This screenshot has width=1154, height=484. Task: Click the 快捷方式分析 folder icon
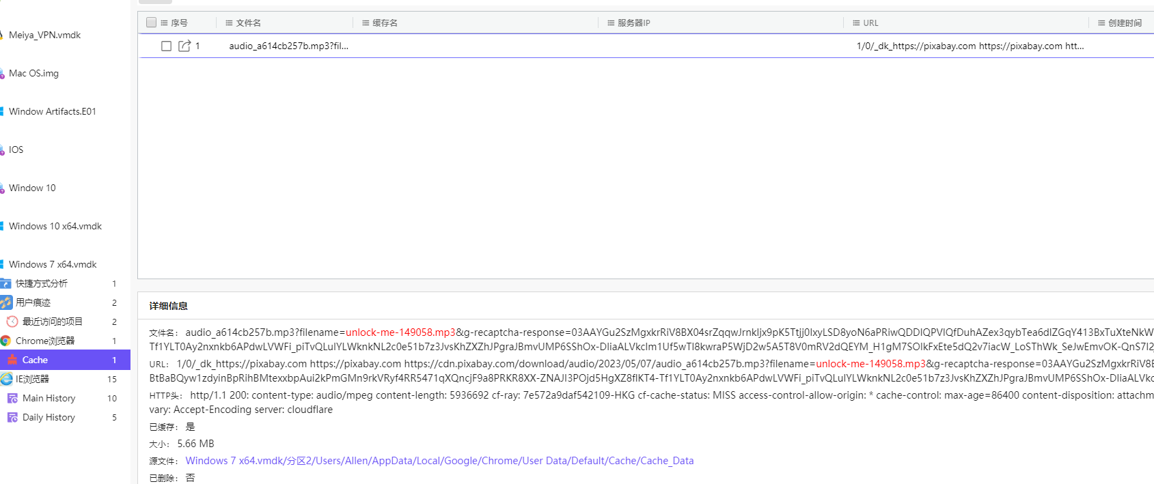point(5,283)
